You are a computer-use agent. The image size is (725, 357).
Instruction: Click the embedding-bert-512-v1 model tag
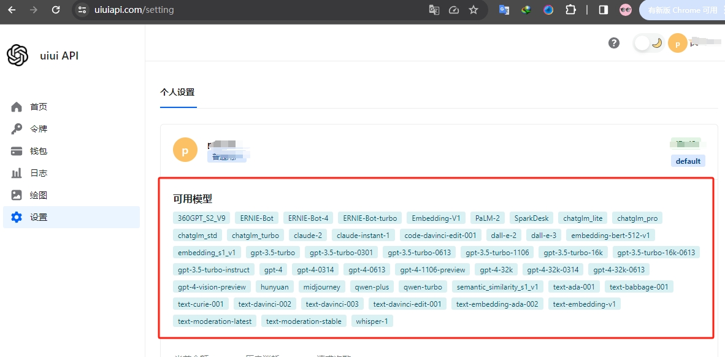point(610,236)
